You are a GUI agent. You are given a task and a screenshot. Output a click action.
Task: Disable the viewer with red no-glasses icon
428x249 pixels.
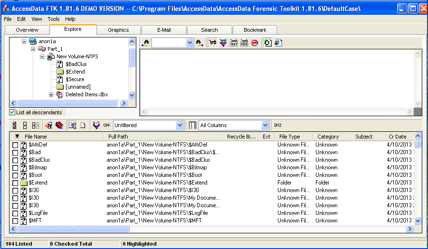click(255, 43)
